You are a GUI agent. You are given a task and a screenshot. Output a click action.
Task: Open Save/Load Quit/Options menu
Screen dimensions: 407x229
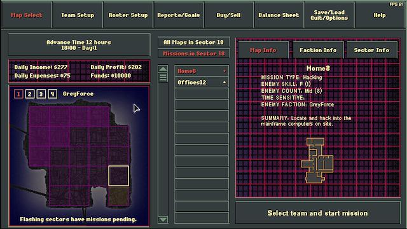pos(329,15)
